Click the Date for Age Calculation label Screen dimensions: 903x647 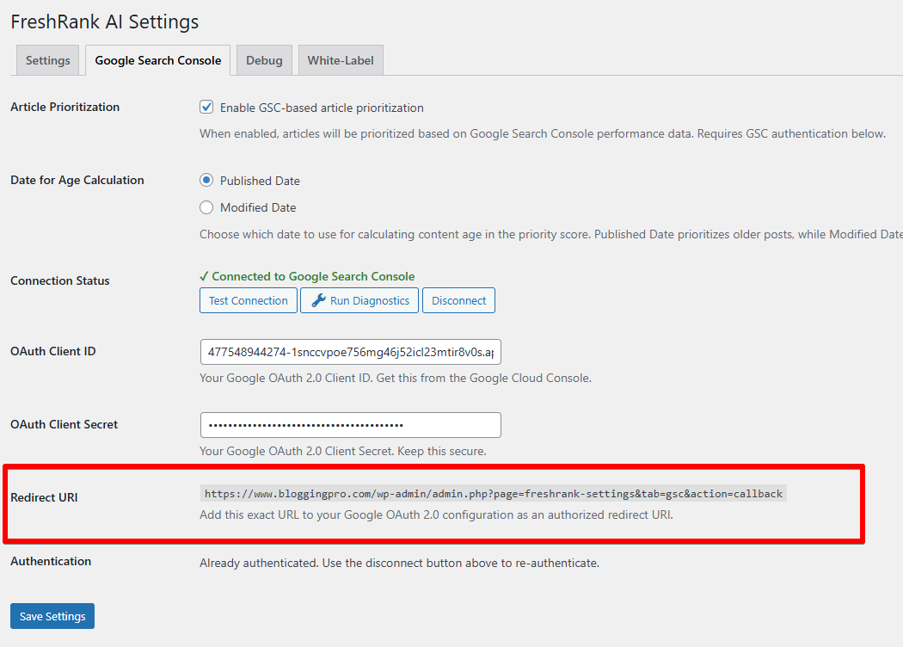(77, 181)
